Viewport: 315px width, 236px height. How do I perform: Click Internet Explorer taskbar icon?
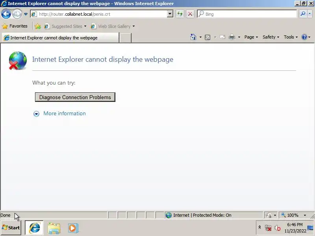click(x=34, y=228)
